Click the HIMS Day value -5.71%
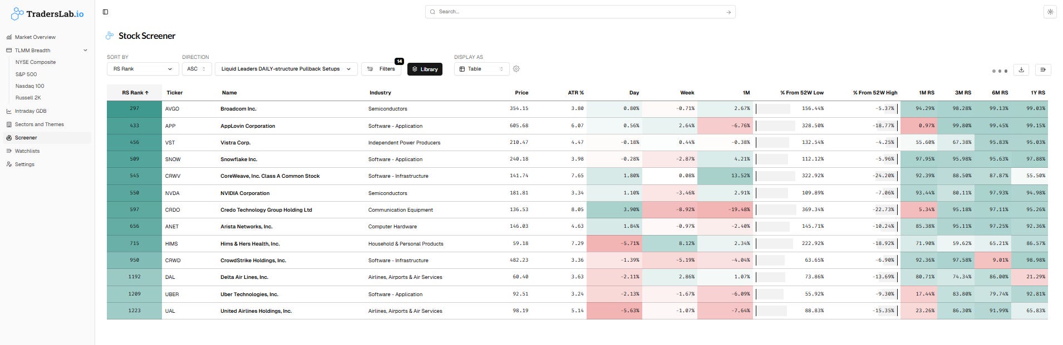 click(614, 243)
